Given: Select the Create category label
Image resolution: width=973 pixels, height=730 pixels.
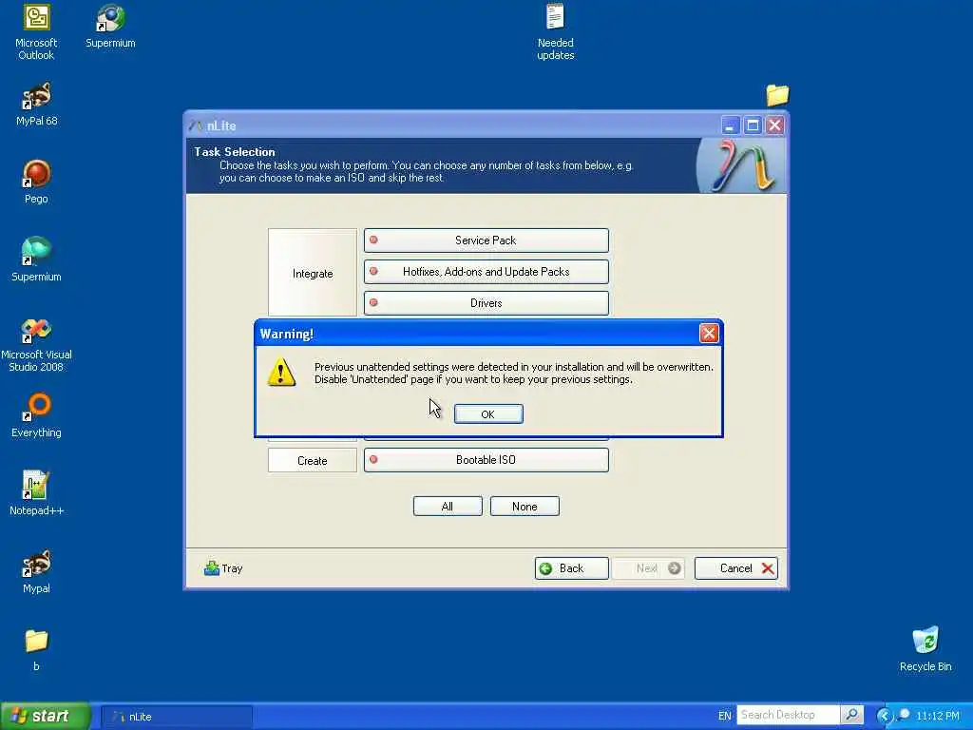Looking at the screenshot, I should [312, 461].
